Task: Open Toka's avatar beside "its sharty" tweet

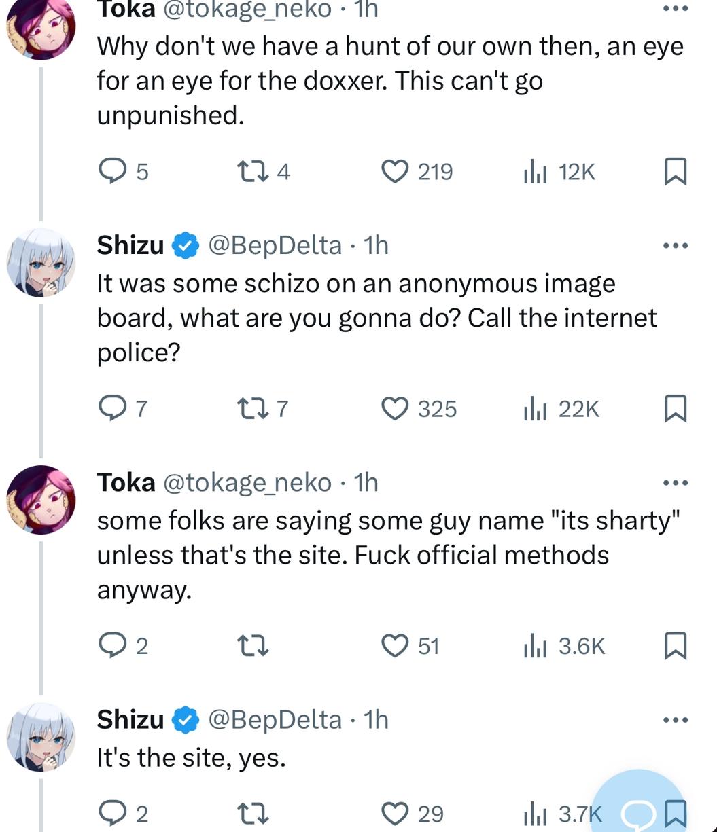Action: [41, 500]
